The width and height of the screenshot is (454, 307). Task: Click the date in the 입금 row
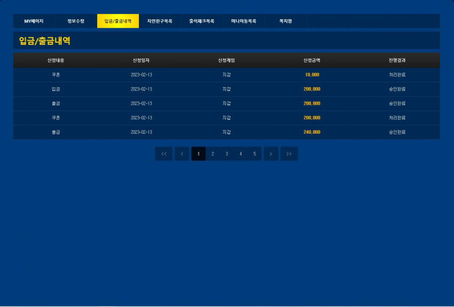point(142,89)
